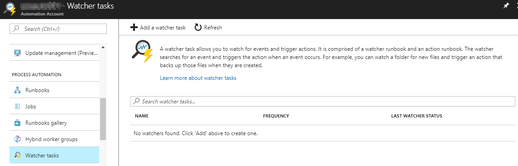Viewport: 518px width, 166px height.
Task: Click the Update management sidebar icon
Action: [18, 53]
